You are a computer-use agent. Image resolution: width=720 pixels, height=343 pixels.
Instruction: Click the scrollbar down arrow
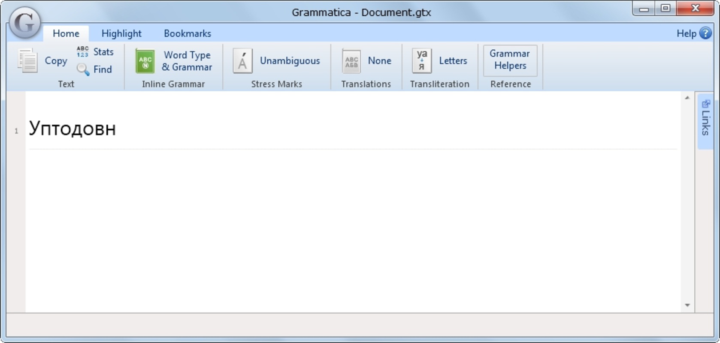pos(687,305)
